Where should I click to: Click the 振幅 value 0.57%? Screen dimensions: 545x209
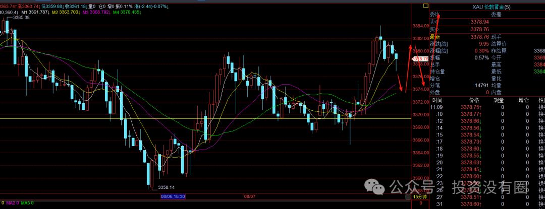tap(482, 57)
